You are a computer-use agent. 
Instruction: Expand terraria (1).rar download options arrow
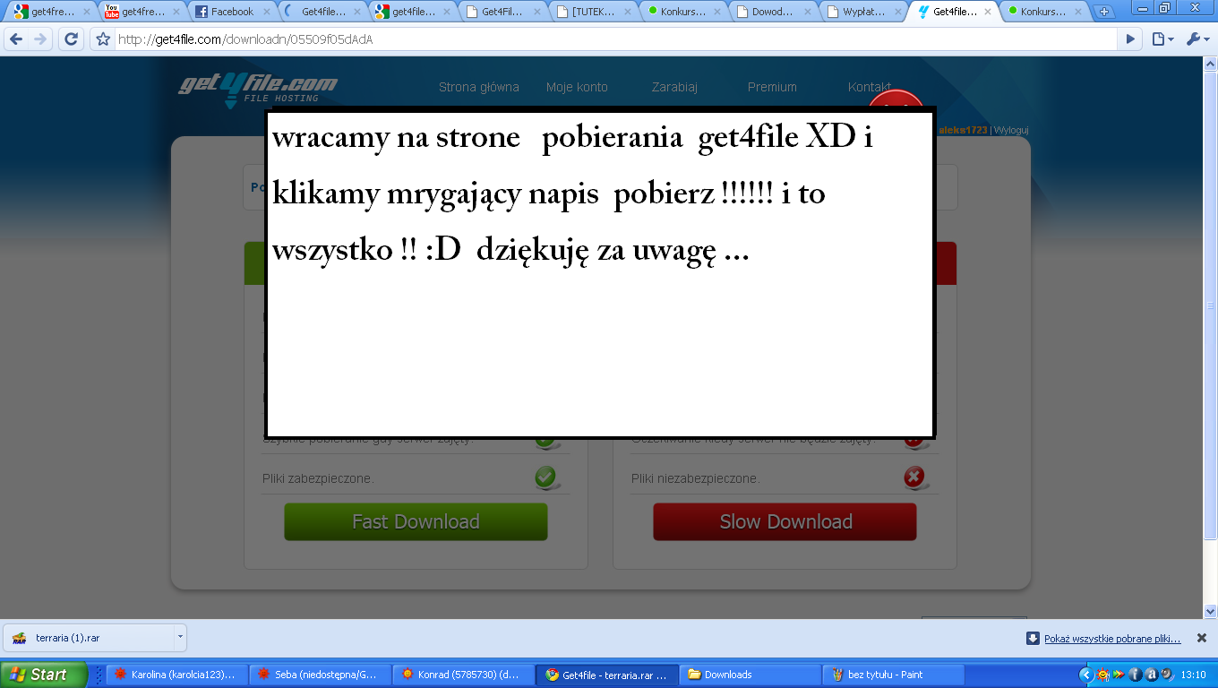[180, 638]
